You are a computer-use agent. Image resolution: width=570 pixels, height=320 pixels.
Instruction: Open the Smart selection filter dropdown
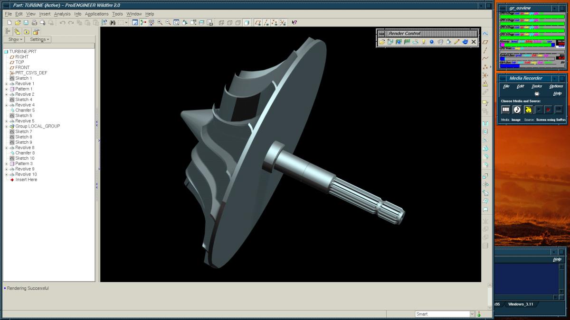[472, 314]
